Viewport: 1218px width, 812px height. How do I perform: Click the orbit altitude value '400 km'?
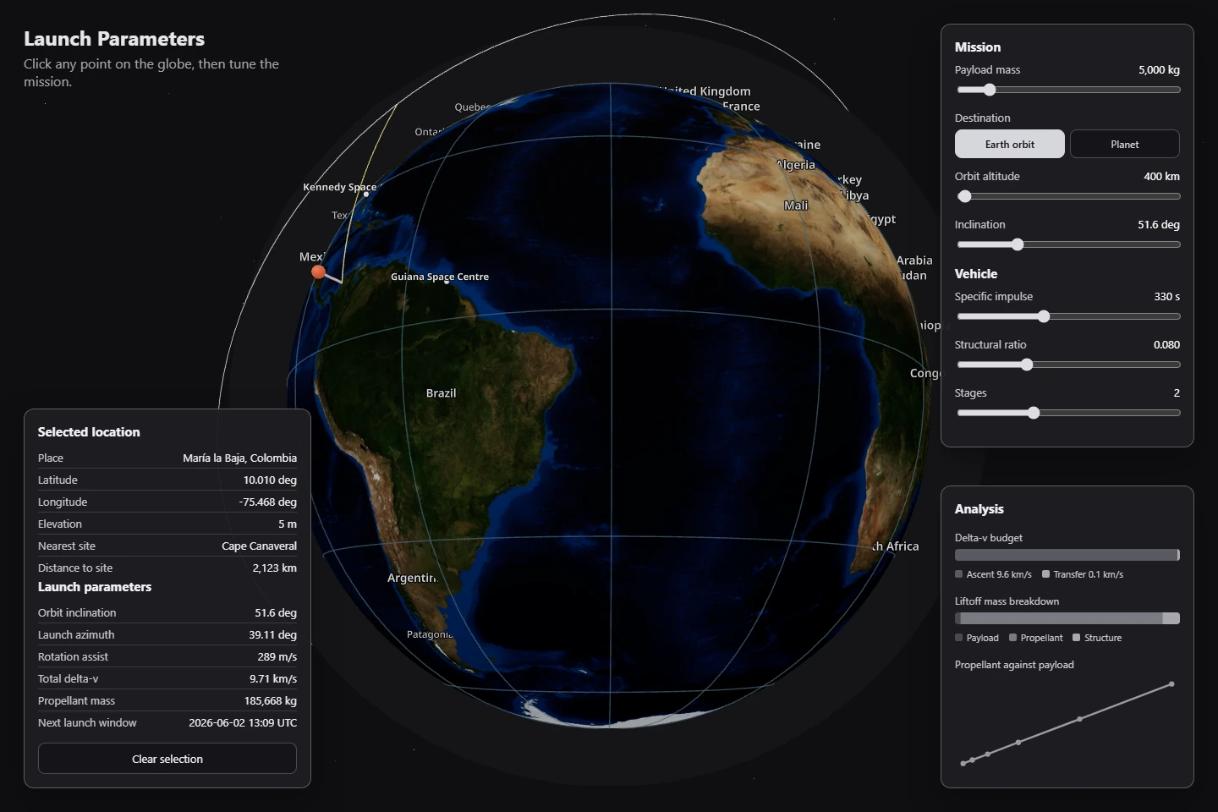click(x=1161, y=176)
